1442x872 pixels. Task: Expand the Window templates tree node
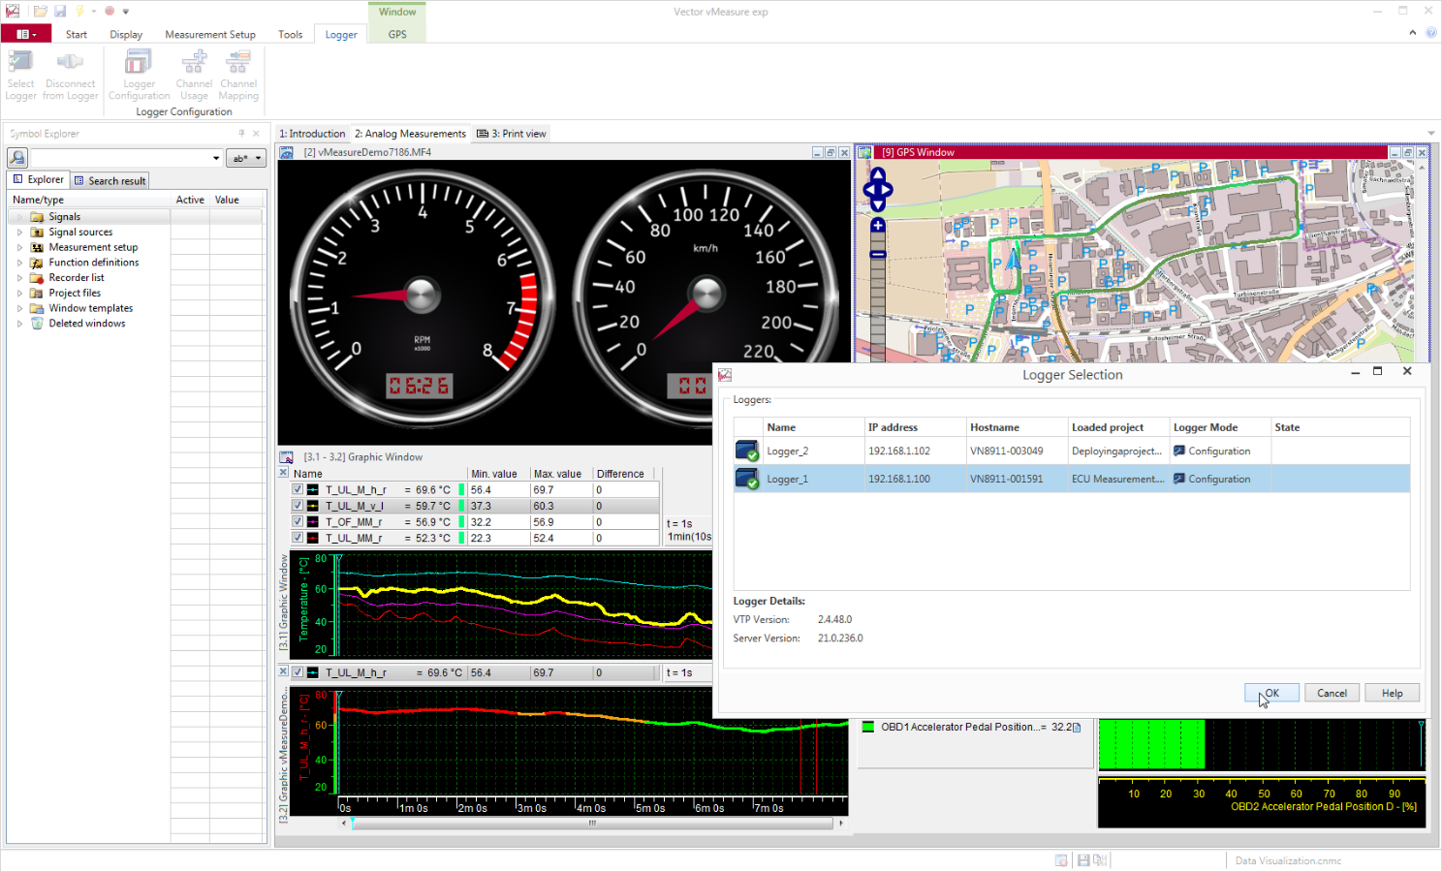point(19,308)
